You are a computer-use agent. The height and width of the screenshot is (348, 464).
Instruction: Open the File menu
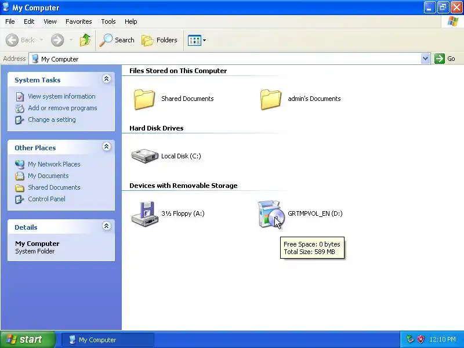[x=10, y=21]
